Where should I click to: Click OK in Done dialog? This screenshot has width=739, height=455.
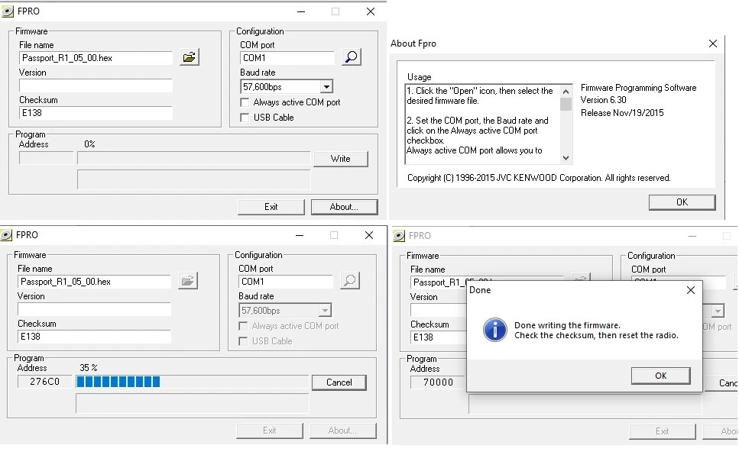[661, 376]
